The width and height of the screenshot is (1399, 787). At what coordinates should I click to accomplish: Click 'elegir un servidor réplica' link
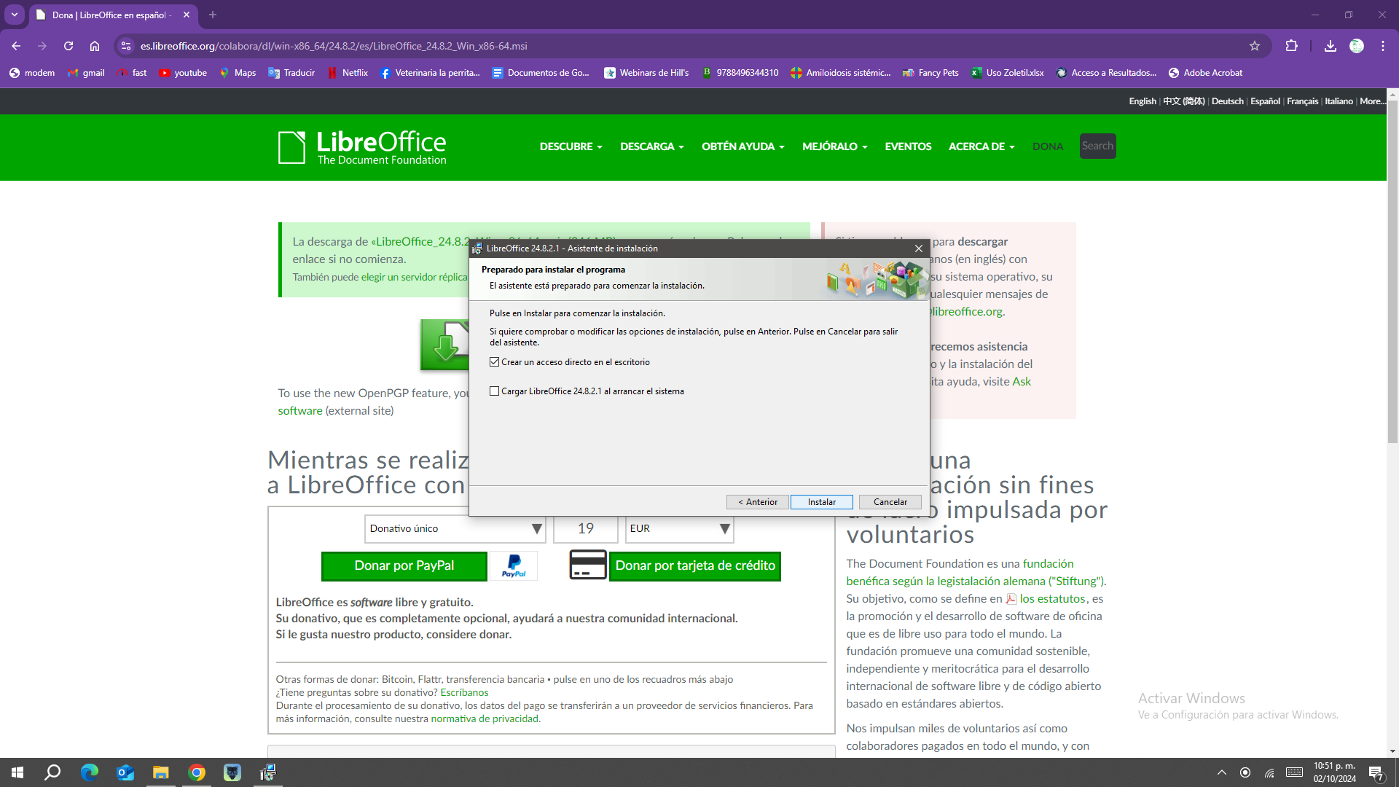(414, 277)
